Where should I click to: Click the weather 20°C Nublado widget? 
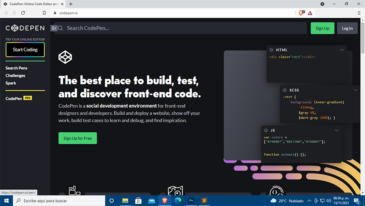[287, 201]
